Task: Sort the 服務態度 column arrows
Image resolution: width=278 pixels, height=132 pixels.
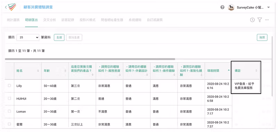Action: pyautogui.click(x=120, y=75)
